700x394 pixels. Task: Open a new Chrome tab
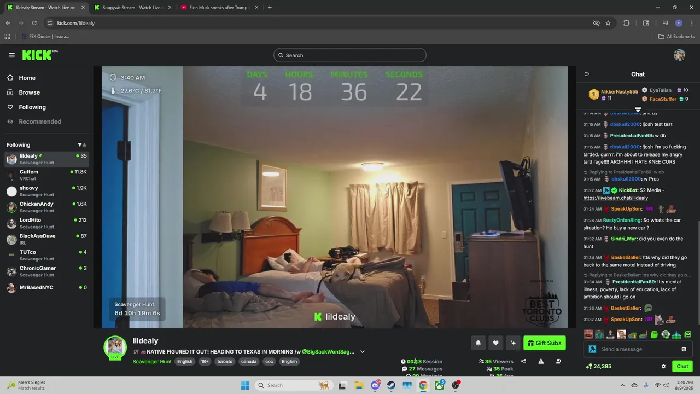pyautogui.click(x=270, y=8)
